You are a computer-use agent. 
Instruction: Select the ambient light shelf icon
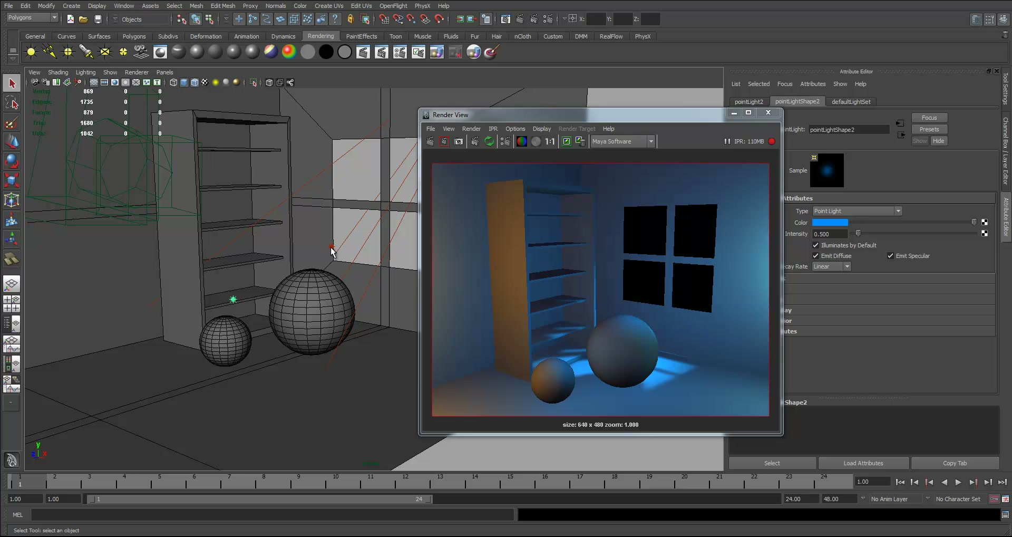click(31, 52)
